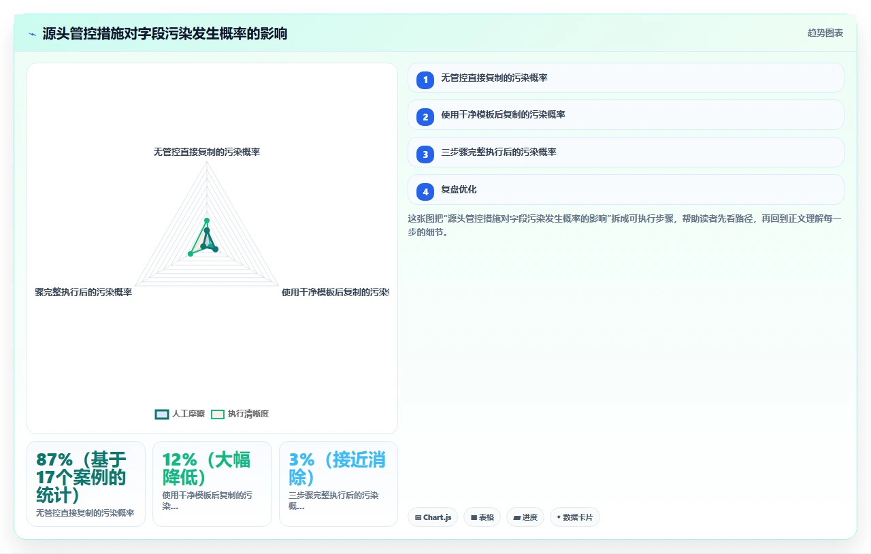The width and height of the screenshot is (871, 554).
Task: Toggle the 人工摩擦 legend series
Action: click(x=180, y=414)
